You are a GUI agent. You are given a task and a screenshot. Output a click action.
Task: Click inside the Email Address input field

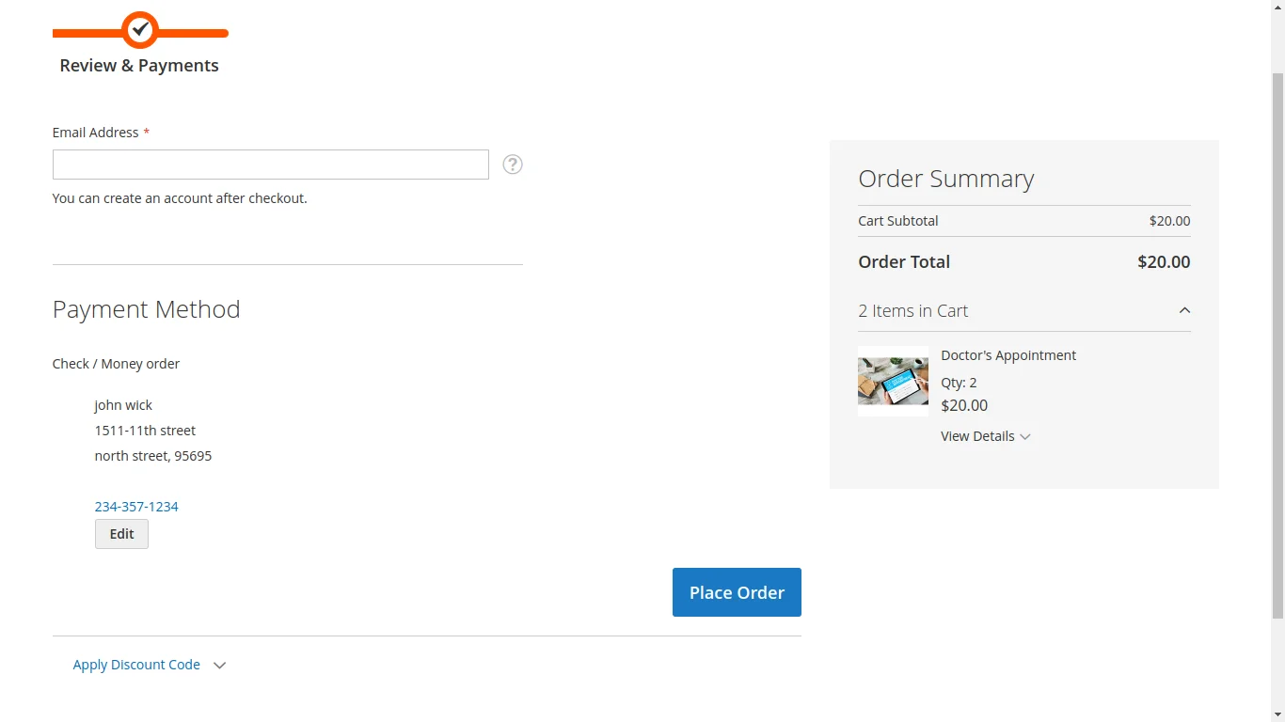270,165
